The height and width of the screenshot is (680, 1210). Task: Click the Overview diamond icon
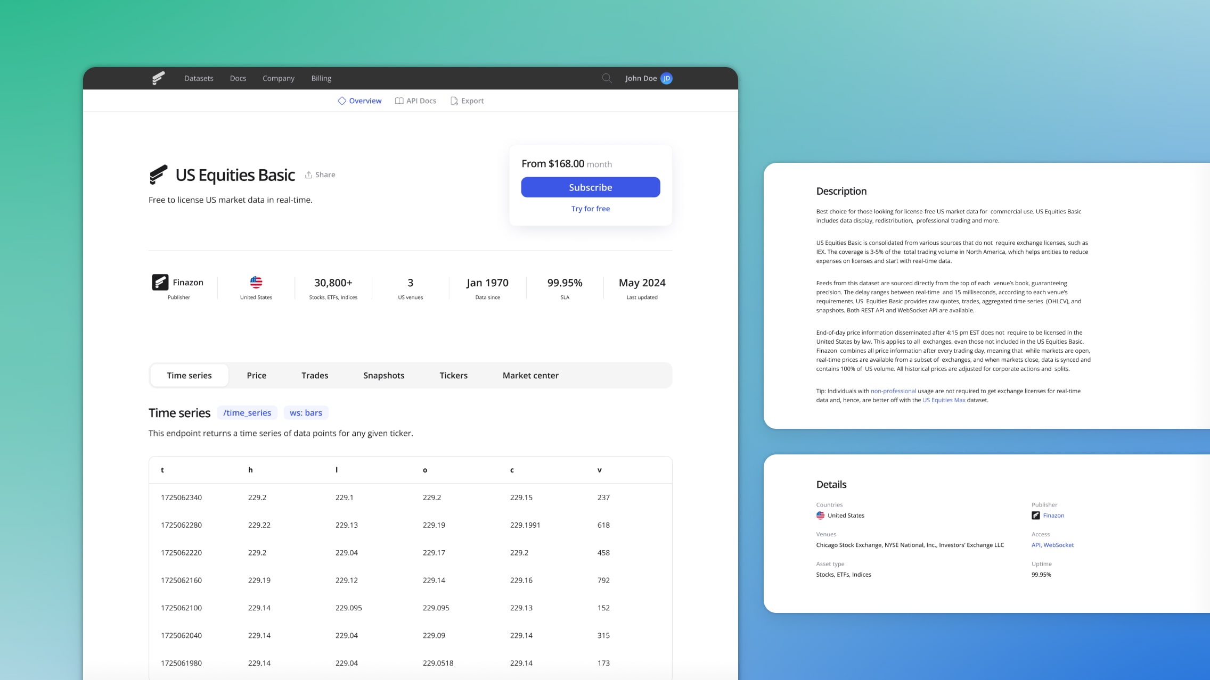[342, 101]
